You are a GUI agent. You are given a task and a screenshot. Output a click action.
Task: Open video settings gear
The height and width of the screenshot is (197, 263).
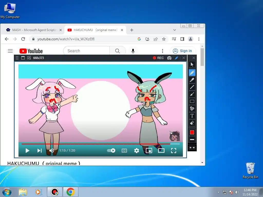pos(137,150)
